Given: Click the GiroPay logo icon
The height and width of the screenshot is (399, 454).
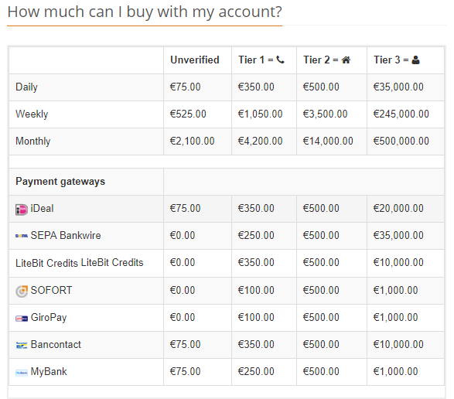Looking at the screenshot, I should [x=22, y=319].
